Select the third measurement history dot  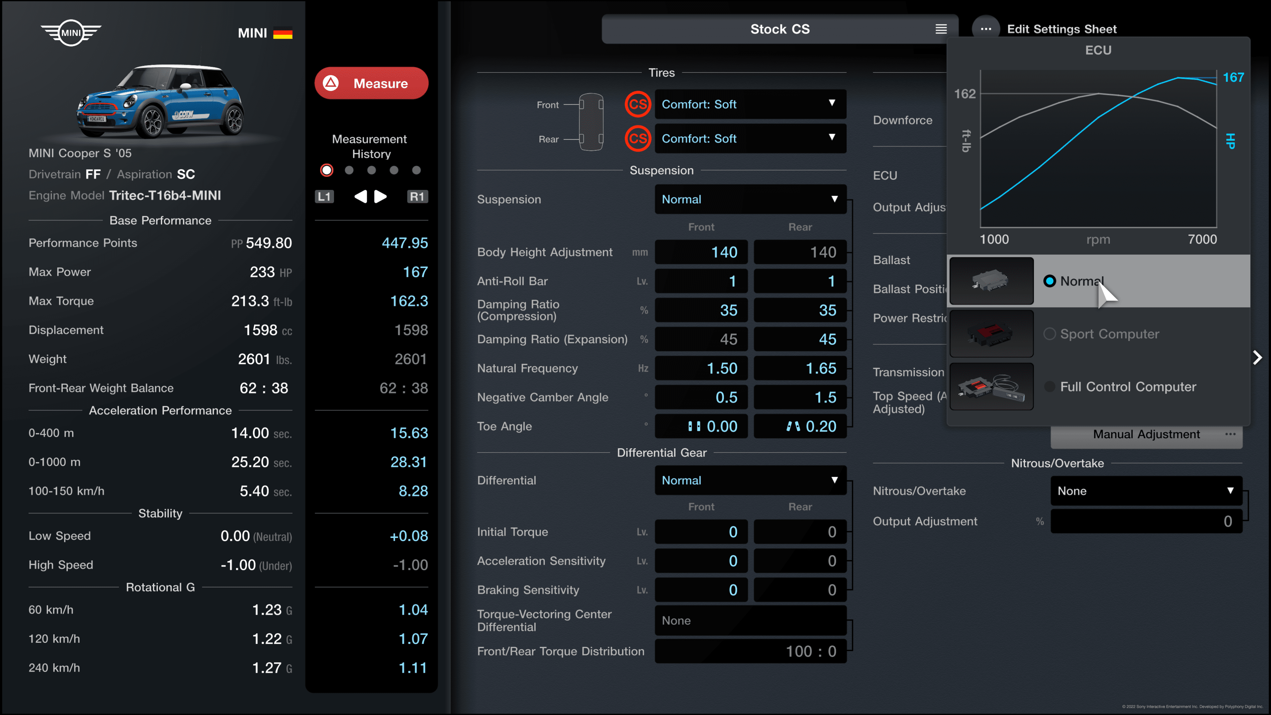point(371,170)
